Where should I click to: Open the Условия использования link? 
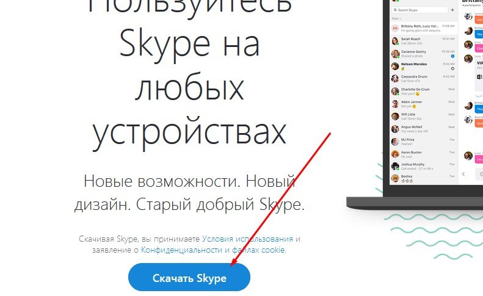click(x=247, y=239)
